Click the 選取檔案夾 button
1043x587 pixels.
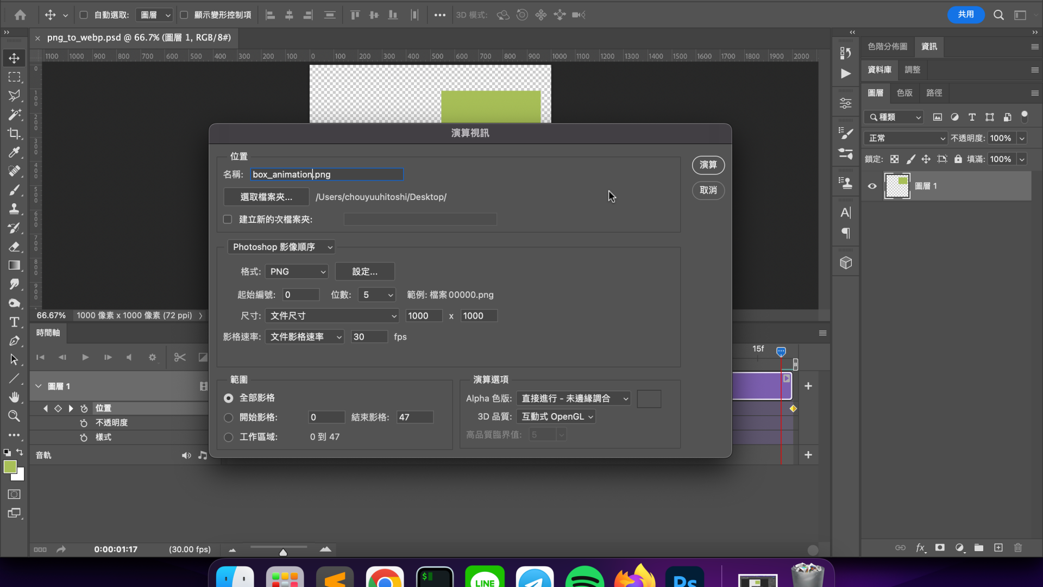pyautogui.click(x=266, y=197)
